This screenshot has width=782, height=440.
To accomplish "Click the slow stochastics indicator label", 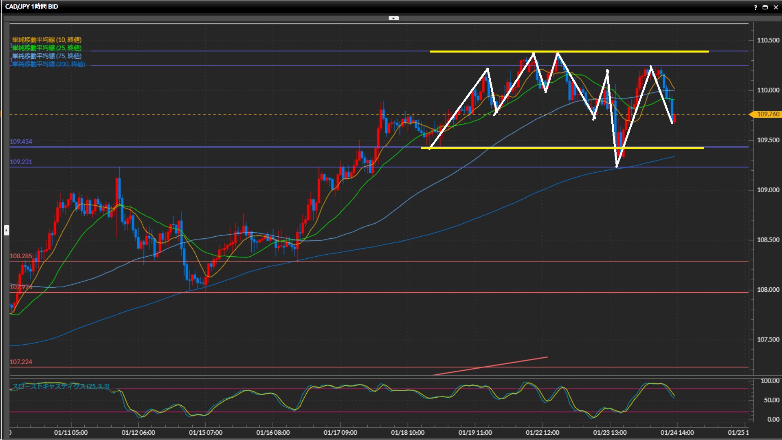I will (x=61, y=386).
